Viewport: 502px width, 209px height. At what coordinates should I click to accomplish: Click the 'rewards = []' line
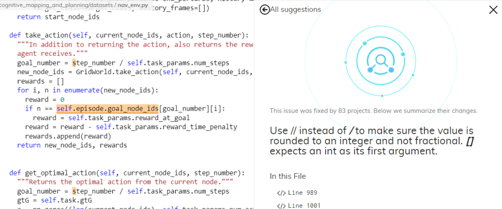(x=41, y=81)
